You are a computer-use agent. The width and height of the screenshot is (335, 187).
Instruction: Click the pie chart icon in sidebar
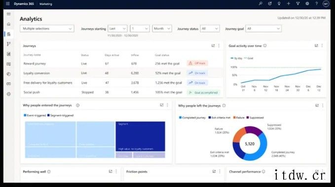[8, 74]
